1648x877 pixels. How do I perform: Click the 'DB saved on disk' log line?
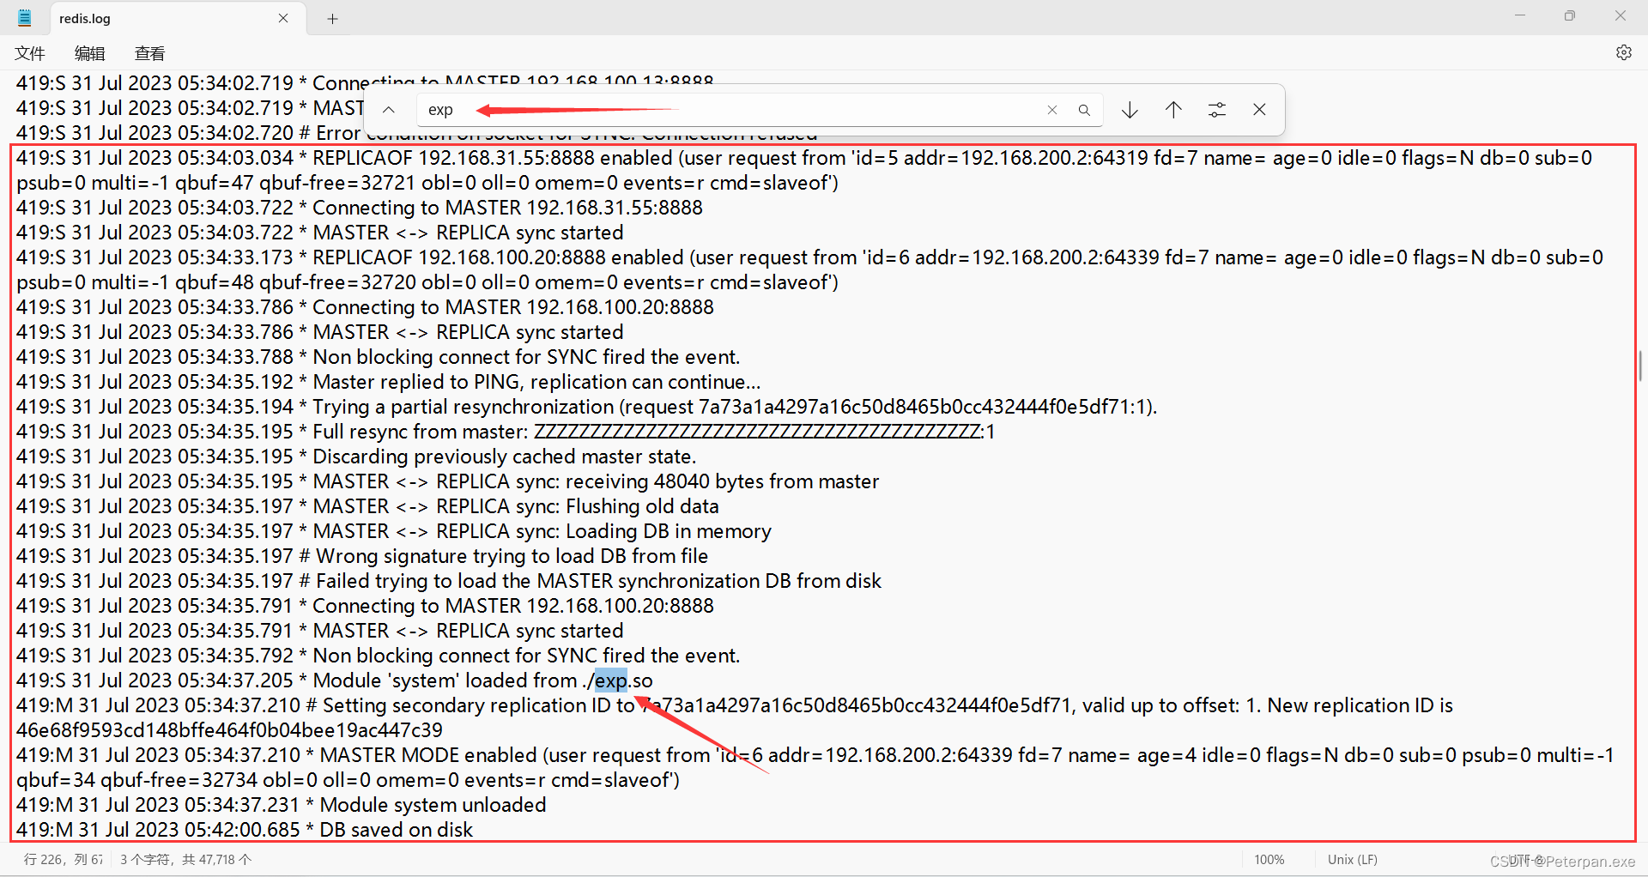coord(245,830)
